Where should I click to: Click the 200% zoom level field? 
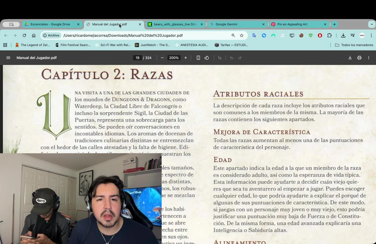click(x=174, y=58)
